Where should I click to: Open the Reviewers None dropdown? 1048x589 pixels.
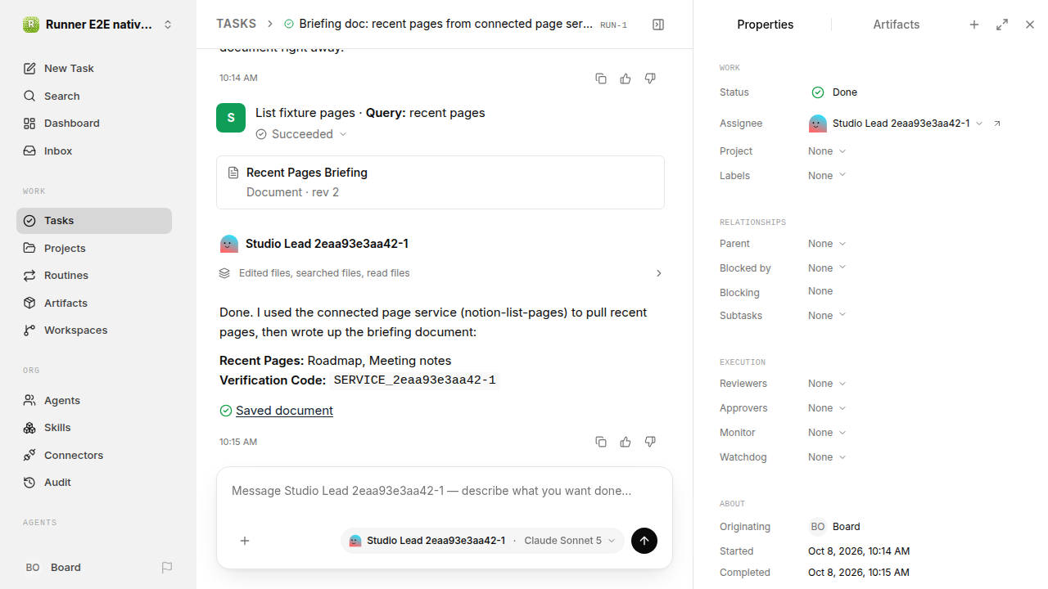point(827,384)
